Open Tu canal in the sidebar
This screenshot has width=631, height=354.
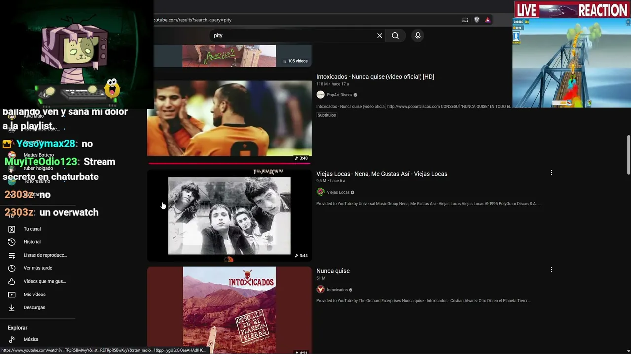[32, 229]
